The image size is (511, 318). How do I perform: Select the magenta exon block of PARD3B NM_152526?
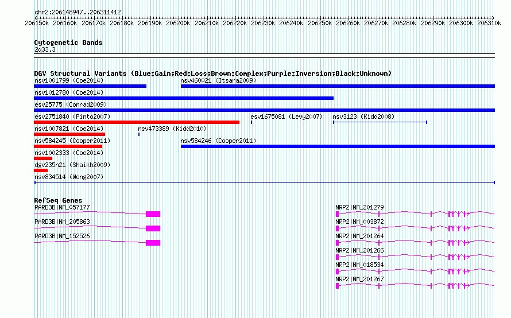[153, 243]
